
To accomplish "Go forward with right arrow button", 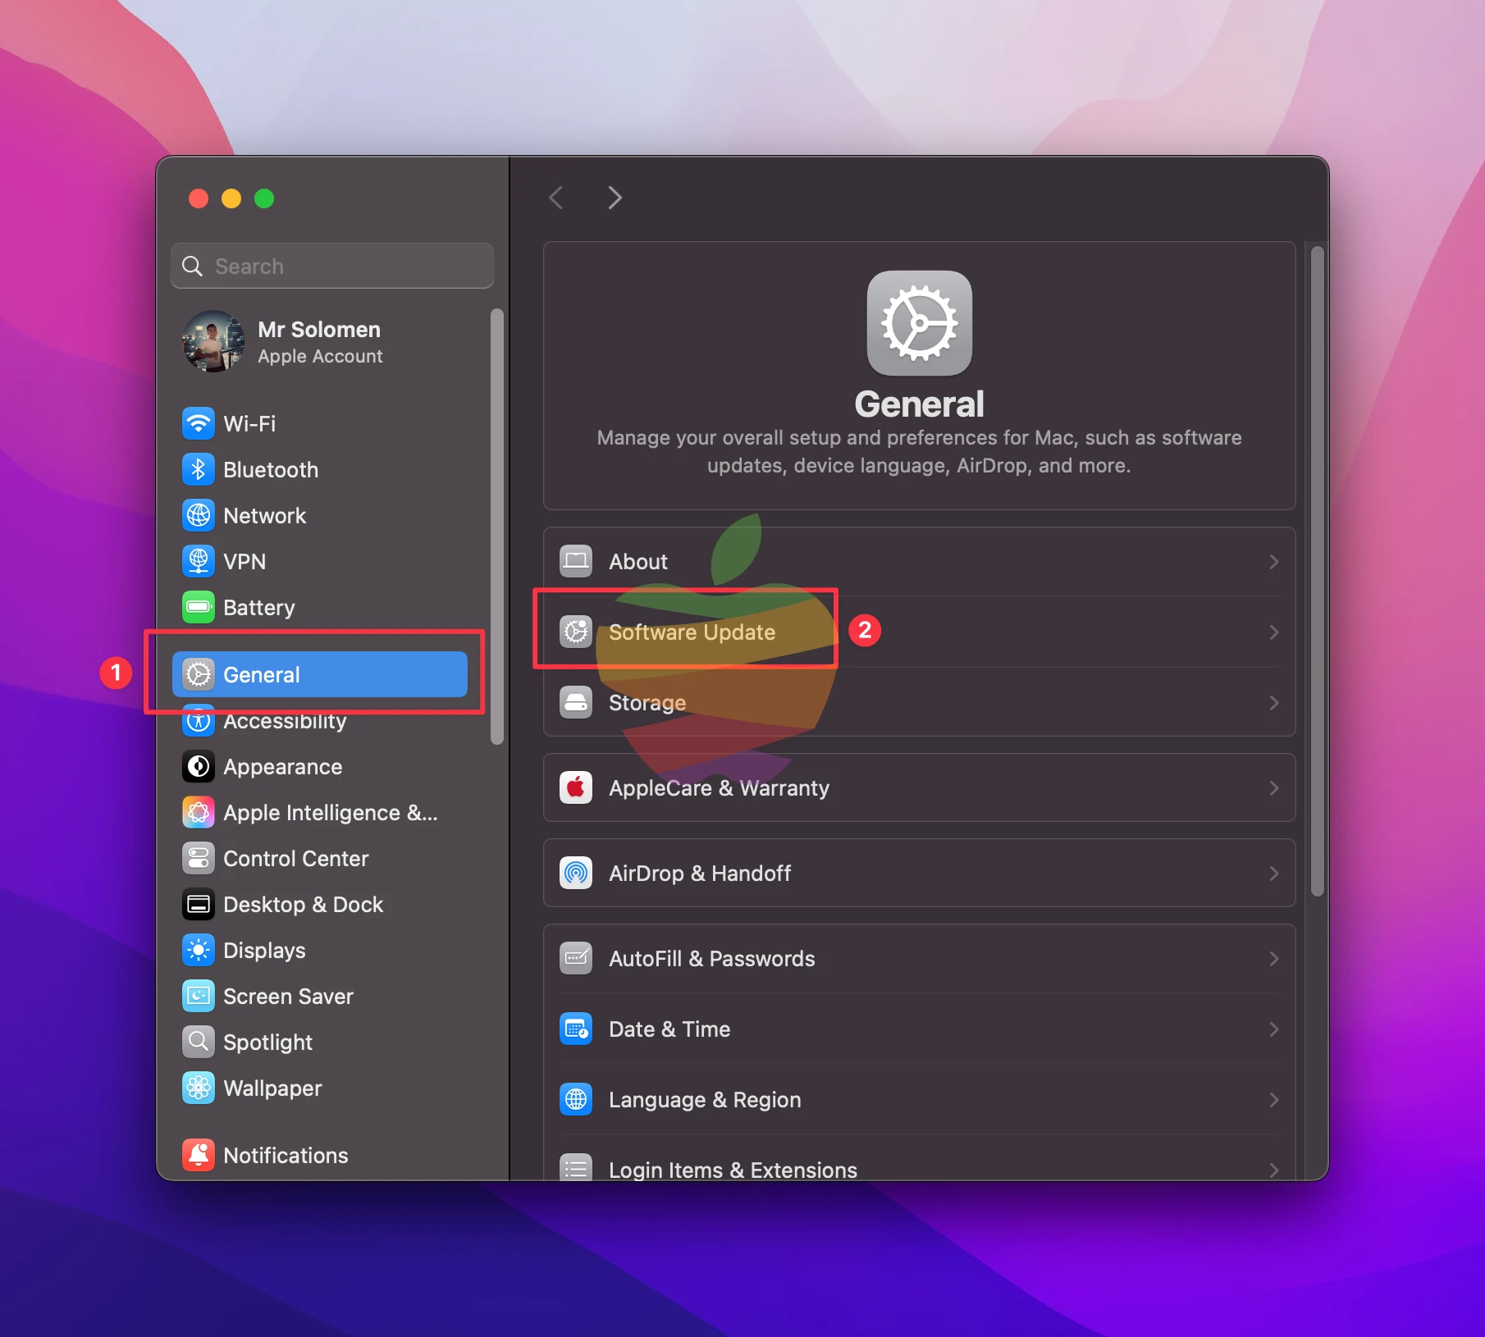I will (615, 198).
